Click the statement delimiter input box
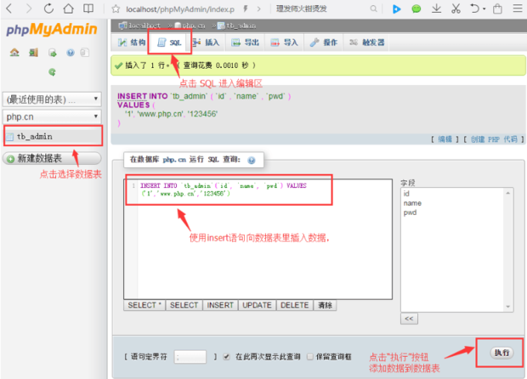Image resolution: width=527 pixels, height=379 pixels. coord(190,357)
